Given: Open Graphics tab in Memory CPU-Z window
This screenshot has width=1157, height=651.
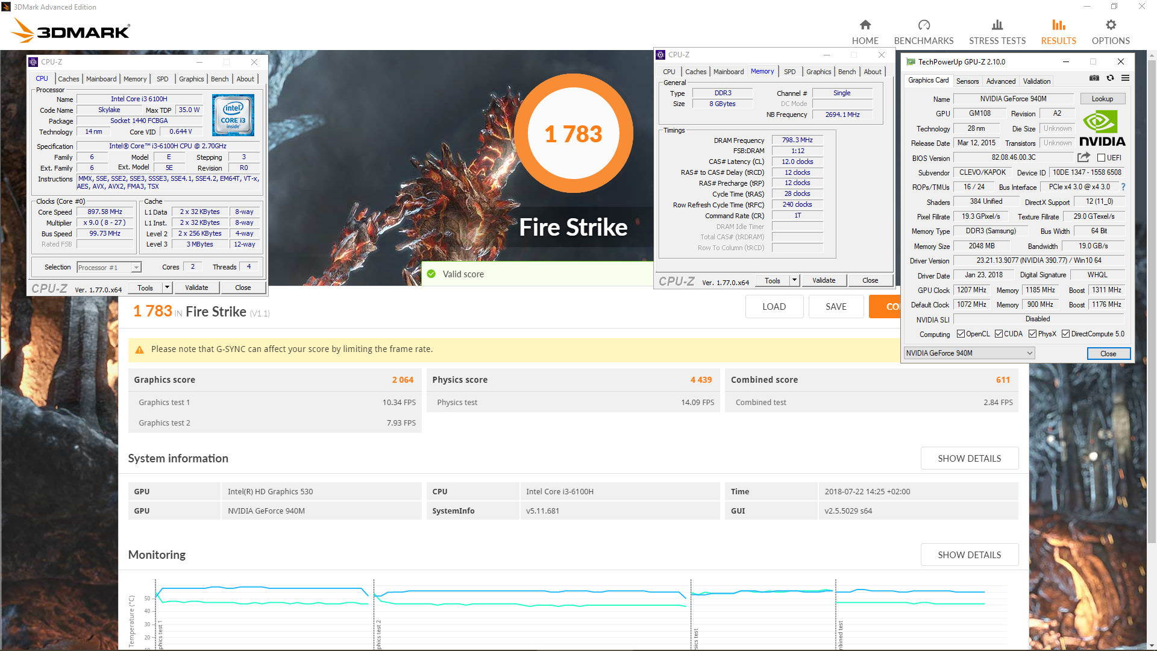Looking at the screenshot, I should click(818, 72).
